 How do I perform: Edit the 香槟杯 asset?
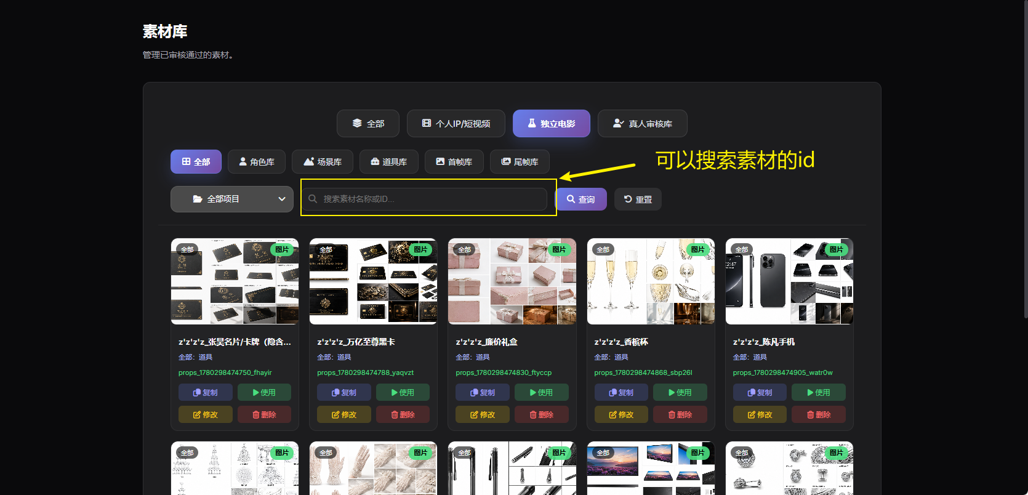tap(622, 414)
